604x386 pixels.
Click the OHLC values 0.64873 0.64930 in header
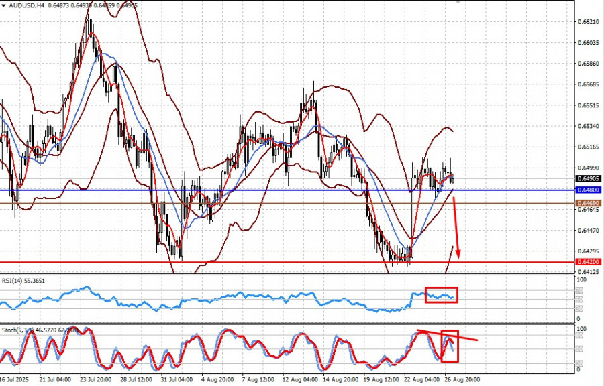click(x=68, y=5)
